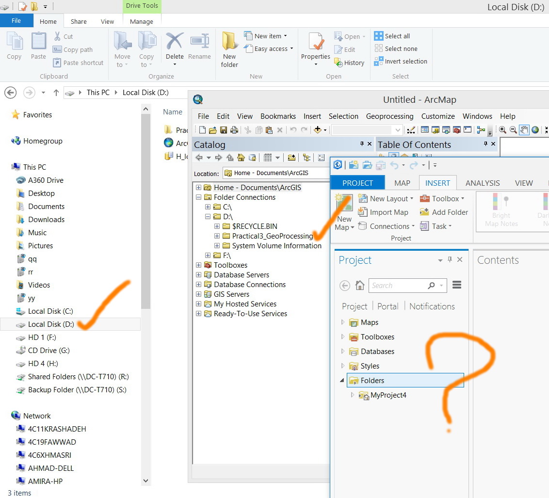Viewport: 549px width, 498px height.
Task: Click the Import Map button
Action: (383, 212)
